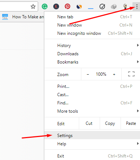Toggle fullscreen mode icon in Zoom row
Viewport: 140px width, 160px height.
point(131,74)
